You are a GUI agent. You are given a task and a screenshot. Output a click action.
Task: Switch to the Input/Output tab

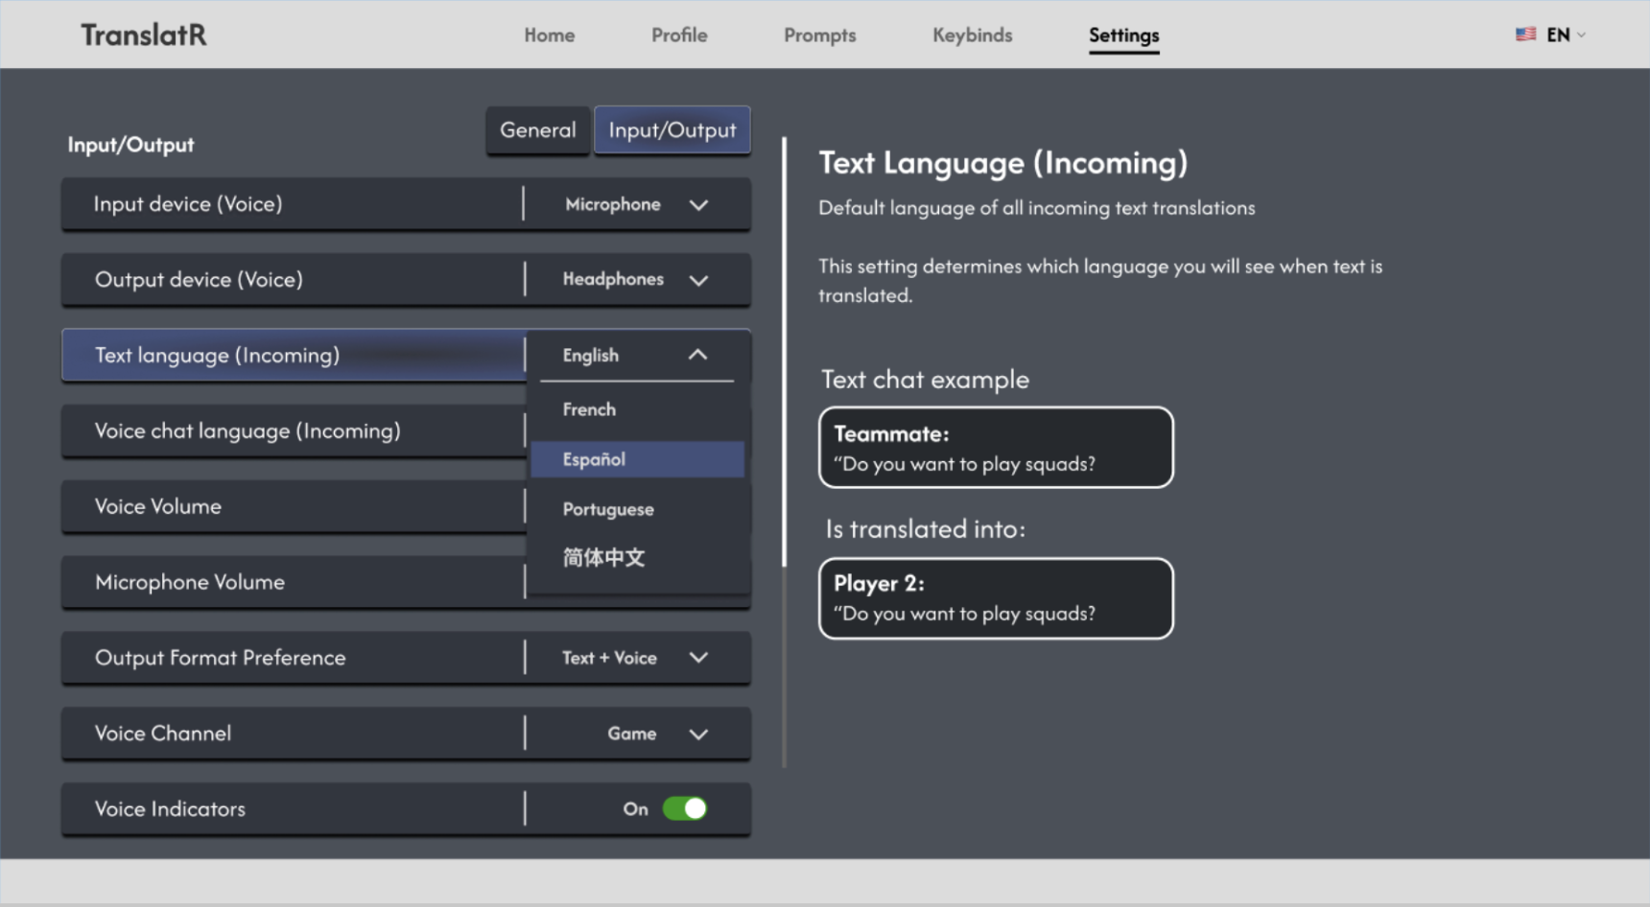coord(672,130)
